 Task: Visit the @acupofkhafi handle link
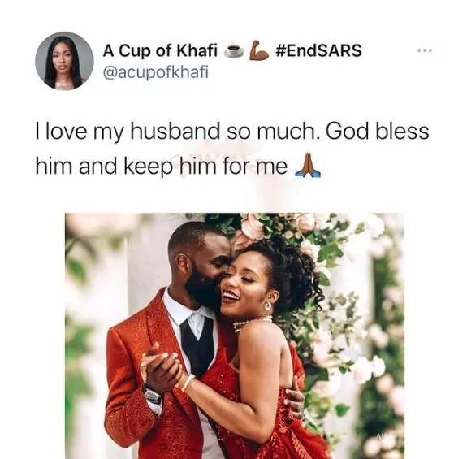click(x=156, y=72)
